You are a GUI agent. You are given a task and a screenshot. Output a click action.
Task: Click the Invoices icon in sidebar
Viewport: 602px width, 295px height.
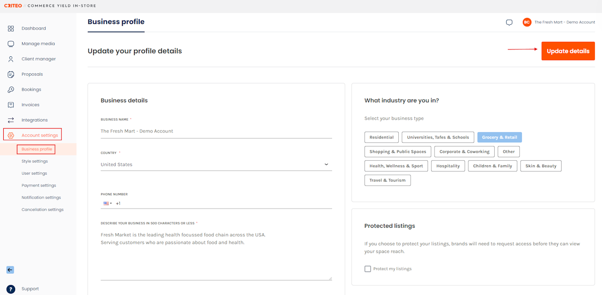coord(11,105)
